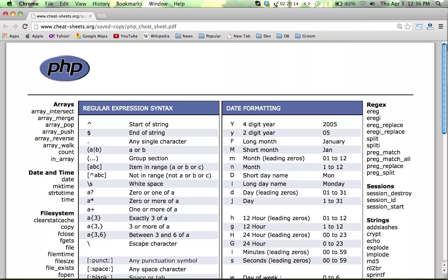Open the Apps shortcut in bookmarks bar
The image size is (448, 280).
pos(11,36)
